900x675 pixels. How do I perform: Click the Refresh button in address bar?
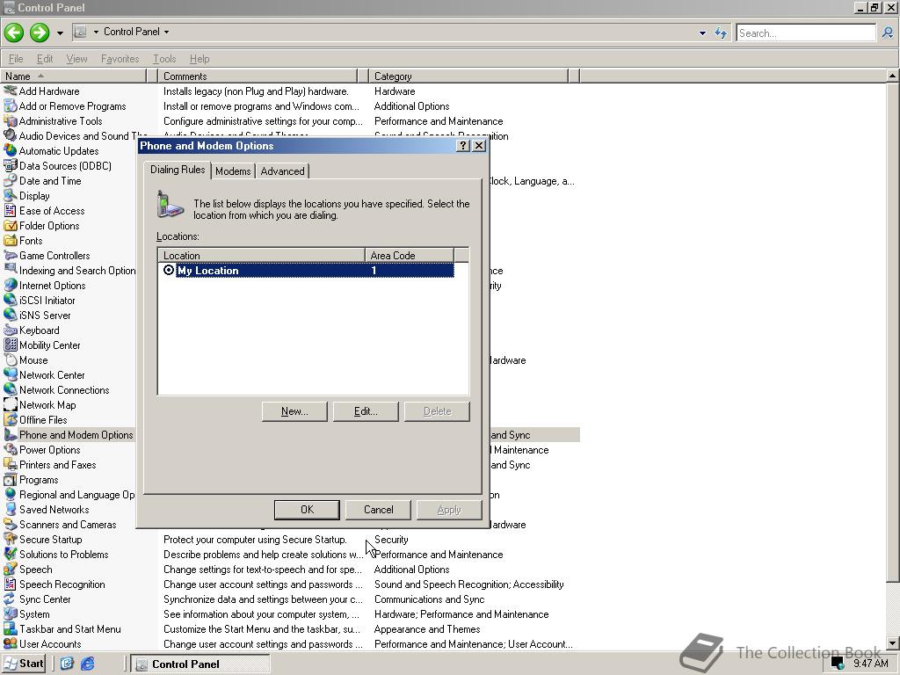coord(721,33)
